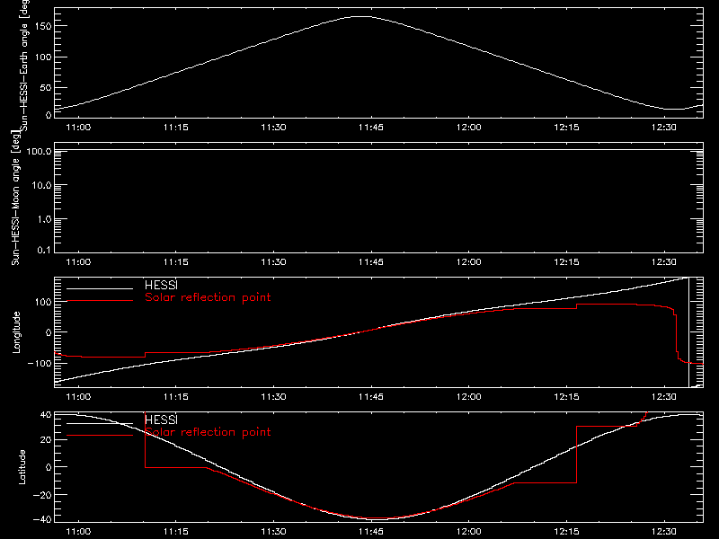
Task: Click 12:30 time label under Longitude plot
Action: coord(663,397)
